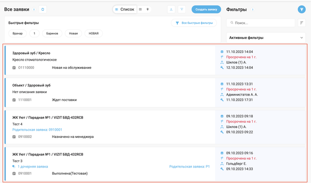Image resolution: width=311 pixels, height=183 pixels.
Task: Click the funnel icon in Все быстрые фильтры
Action: click(x=177, y=23)
